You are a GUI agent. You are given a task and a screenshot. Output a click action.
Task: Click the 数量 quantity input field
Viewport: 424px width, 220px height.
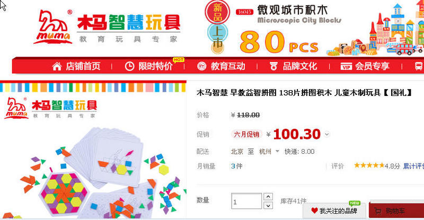(246, 201)
